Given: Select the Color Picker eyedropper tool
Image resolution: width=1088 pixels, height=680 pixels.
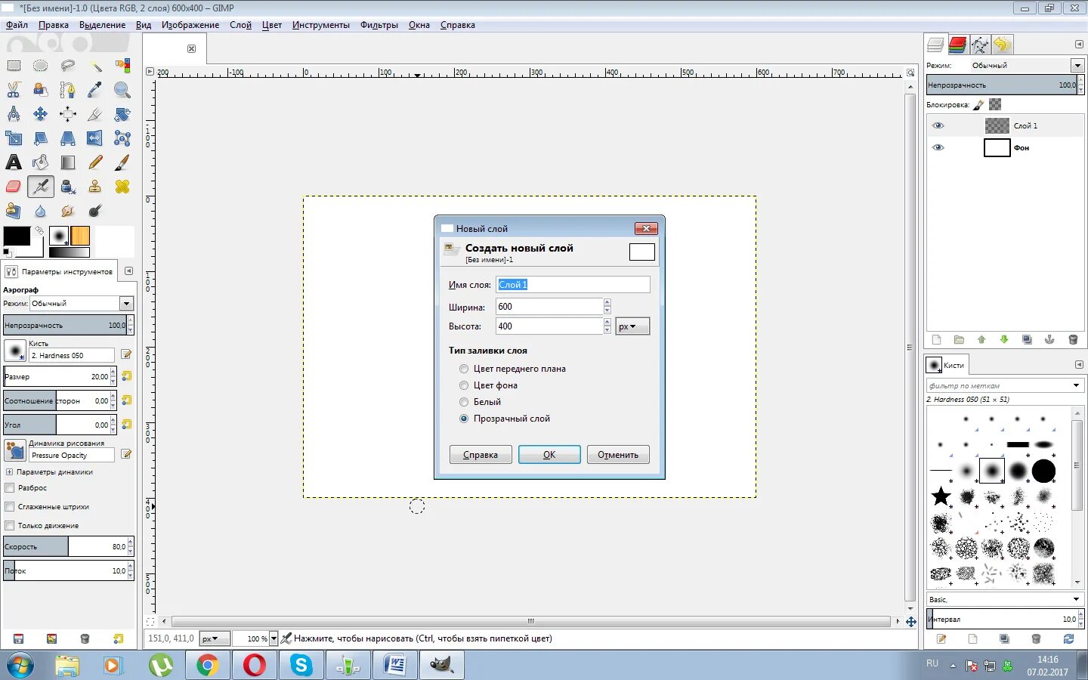Looking at the screenshot, I should coord(95,90).
